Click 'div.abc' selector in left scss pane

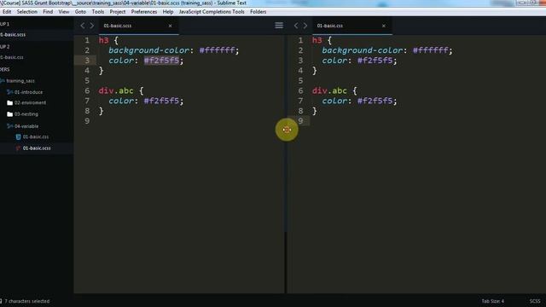pyautogui.click(x=116, y=91)
